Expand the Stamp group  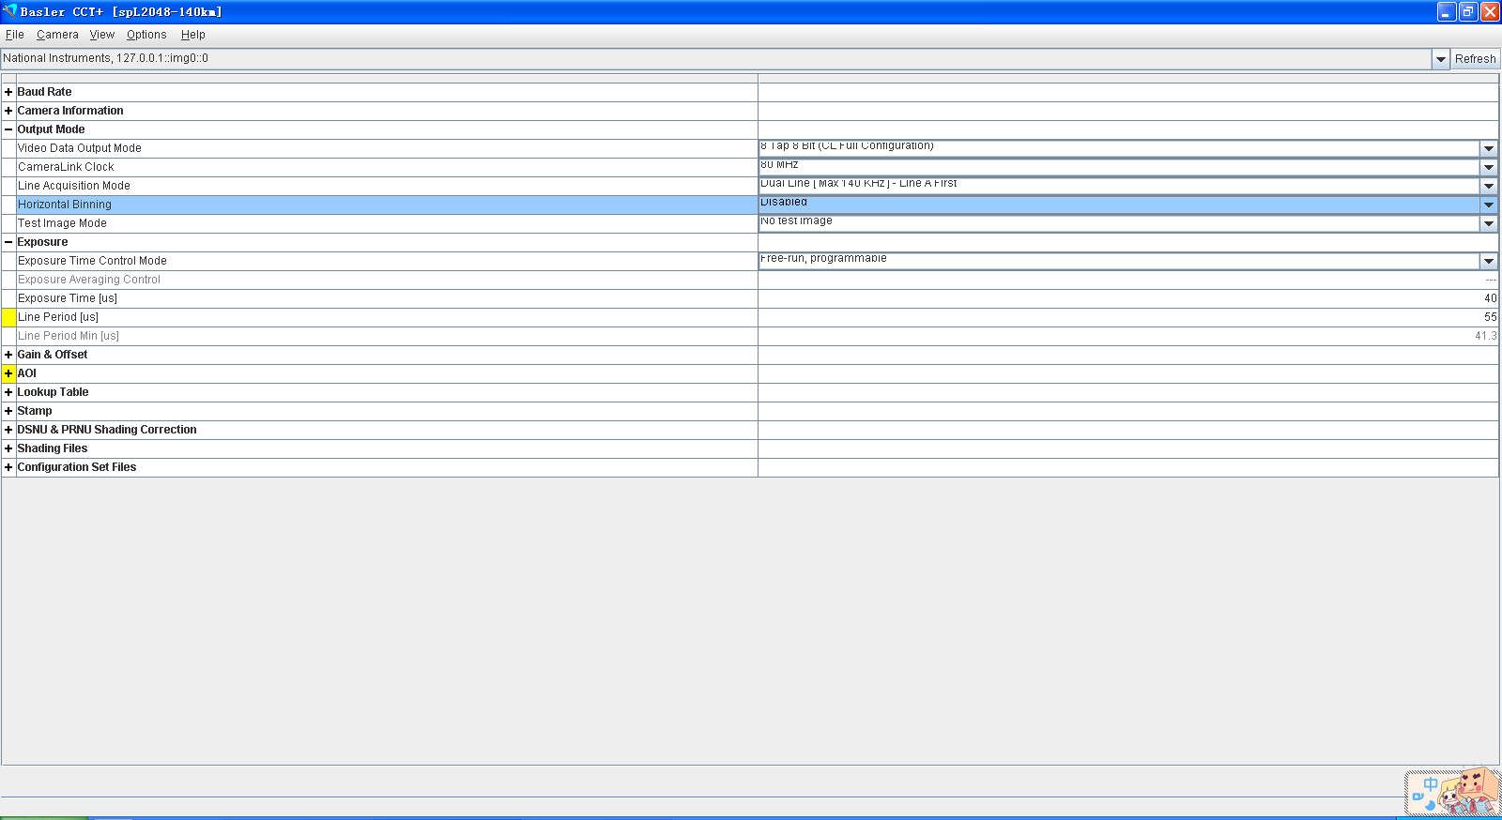click(x=8, y=411)
